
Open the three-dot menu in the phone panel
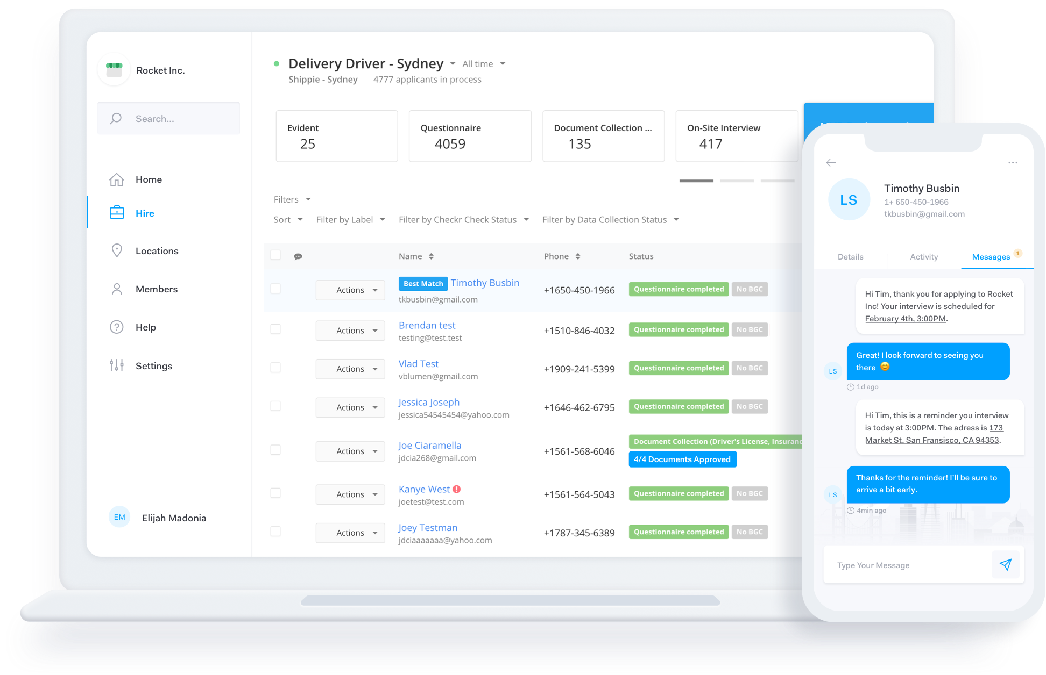(x=1013, y=162)
